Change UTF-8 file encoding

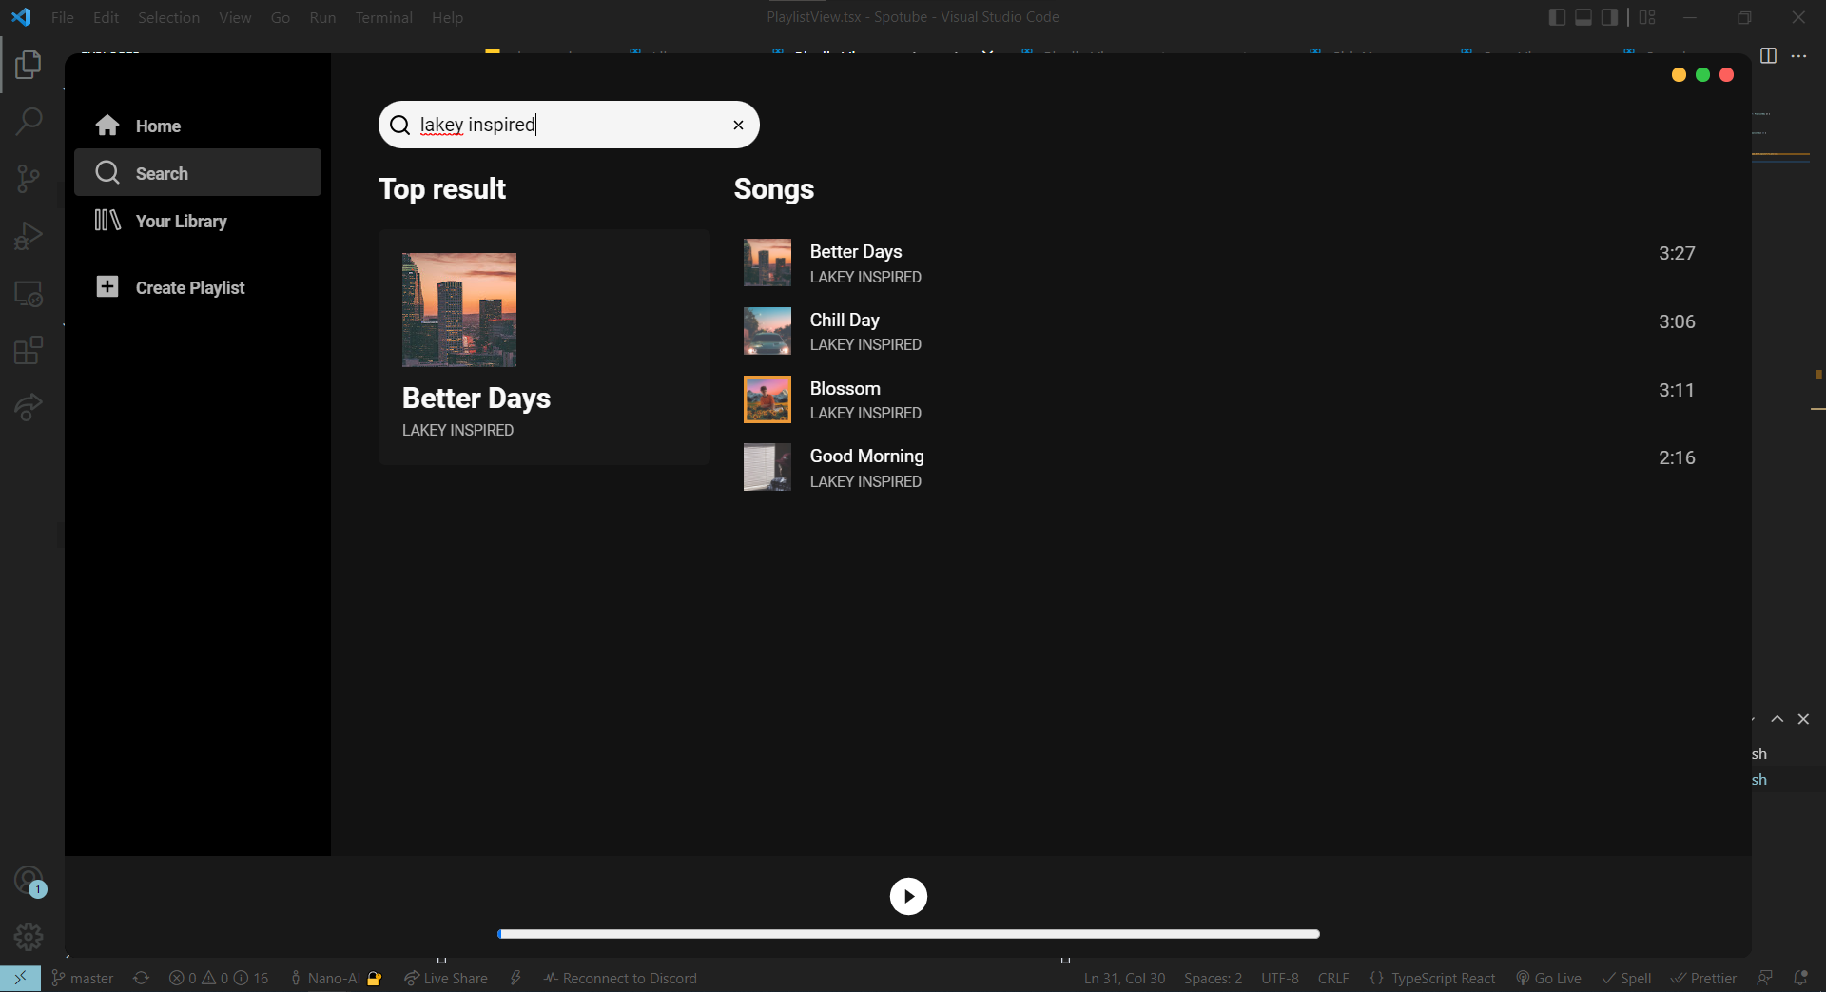[x=1279, y=978]
